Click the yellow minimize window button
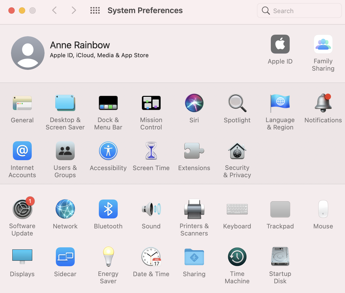Screen dimensions: 345x293 (x=22, y=11)
